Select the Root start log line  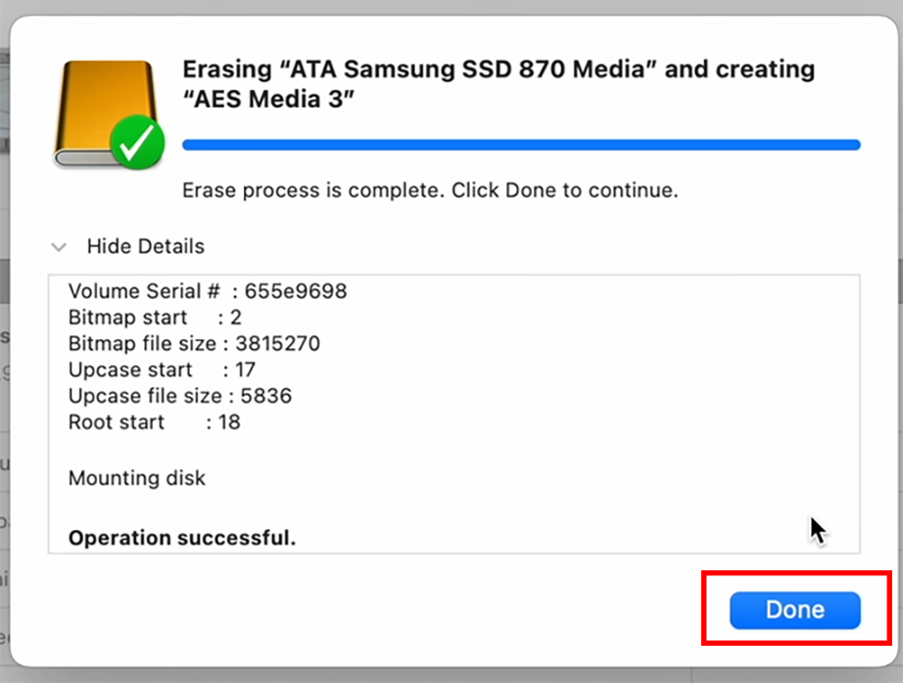pos(155,422)
